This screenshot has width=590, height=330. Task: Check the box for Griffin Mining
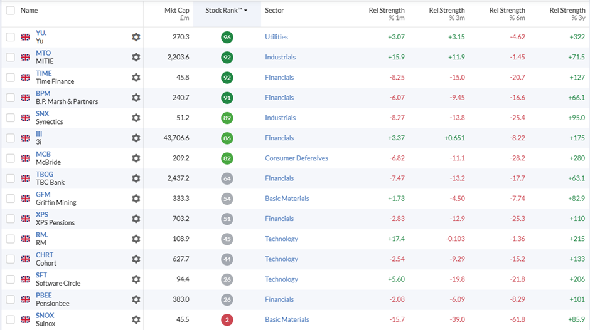[11, 199]
